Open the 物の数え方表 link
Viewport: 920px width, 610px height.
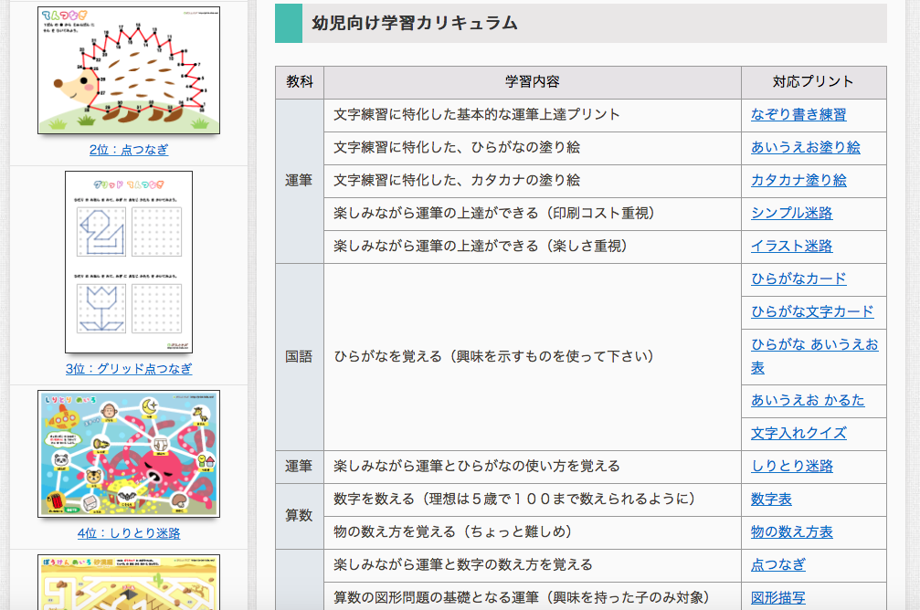click(x=791, y=532)
